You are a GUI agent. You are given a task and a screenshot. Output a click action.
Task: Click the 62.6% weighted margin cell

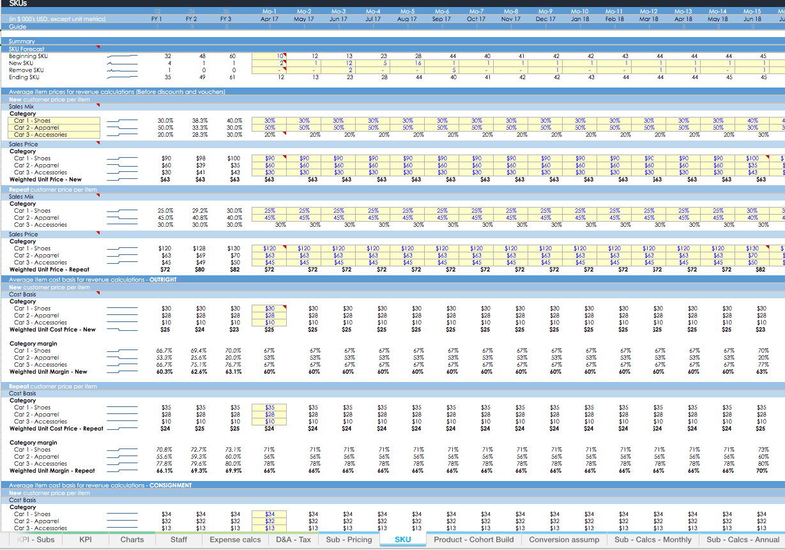[x=199, y=372]
